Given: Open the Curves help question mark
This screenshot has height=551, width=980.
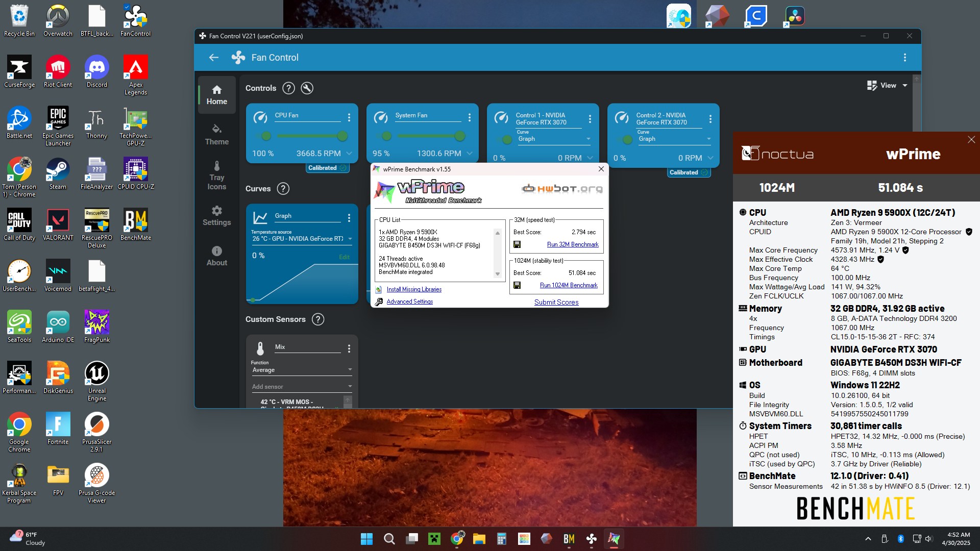Looking at the screenshot, I should 283,189.
